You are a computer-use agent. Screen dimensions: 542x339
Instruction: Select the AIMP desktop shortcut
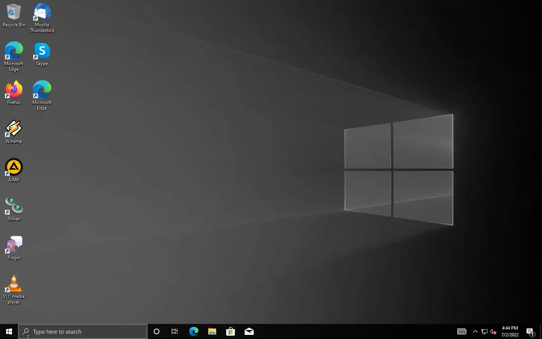click(14, 170)
